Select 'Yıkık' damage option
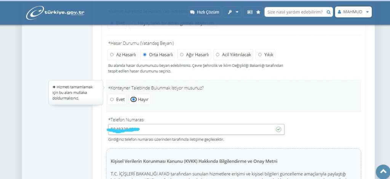390x179 pixels. (x=265, y=55)
